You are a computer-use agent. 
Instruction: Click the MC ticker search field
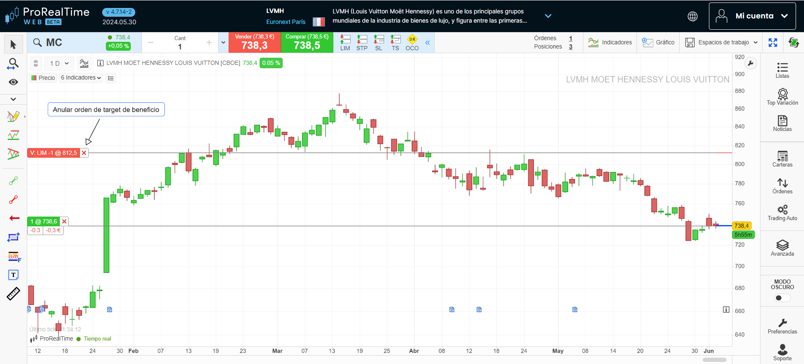point(67,43)
